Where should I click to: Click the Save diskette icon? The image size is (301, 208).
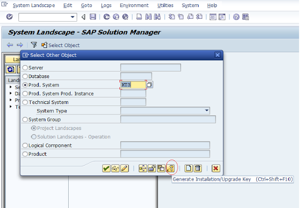point(93,17)
